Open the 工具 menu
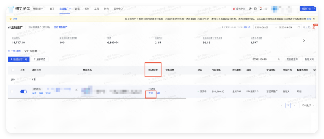This screenshot has height=139, width=324. [x=96, y=9]
